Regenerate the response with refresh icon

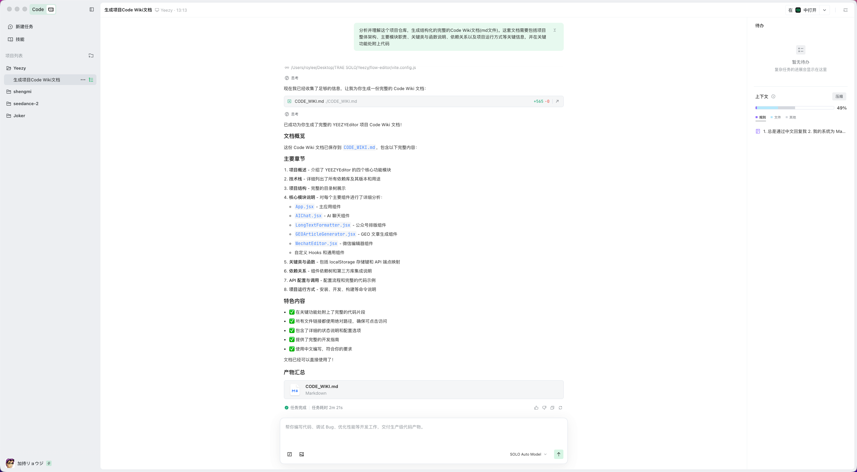[560, 408]
